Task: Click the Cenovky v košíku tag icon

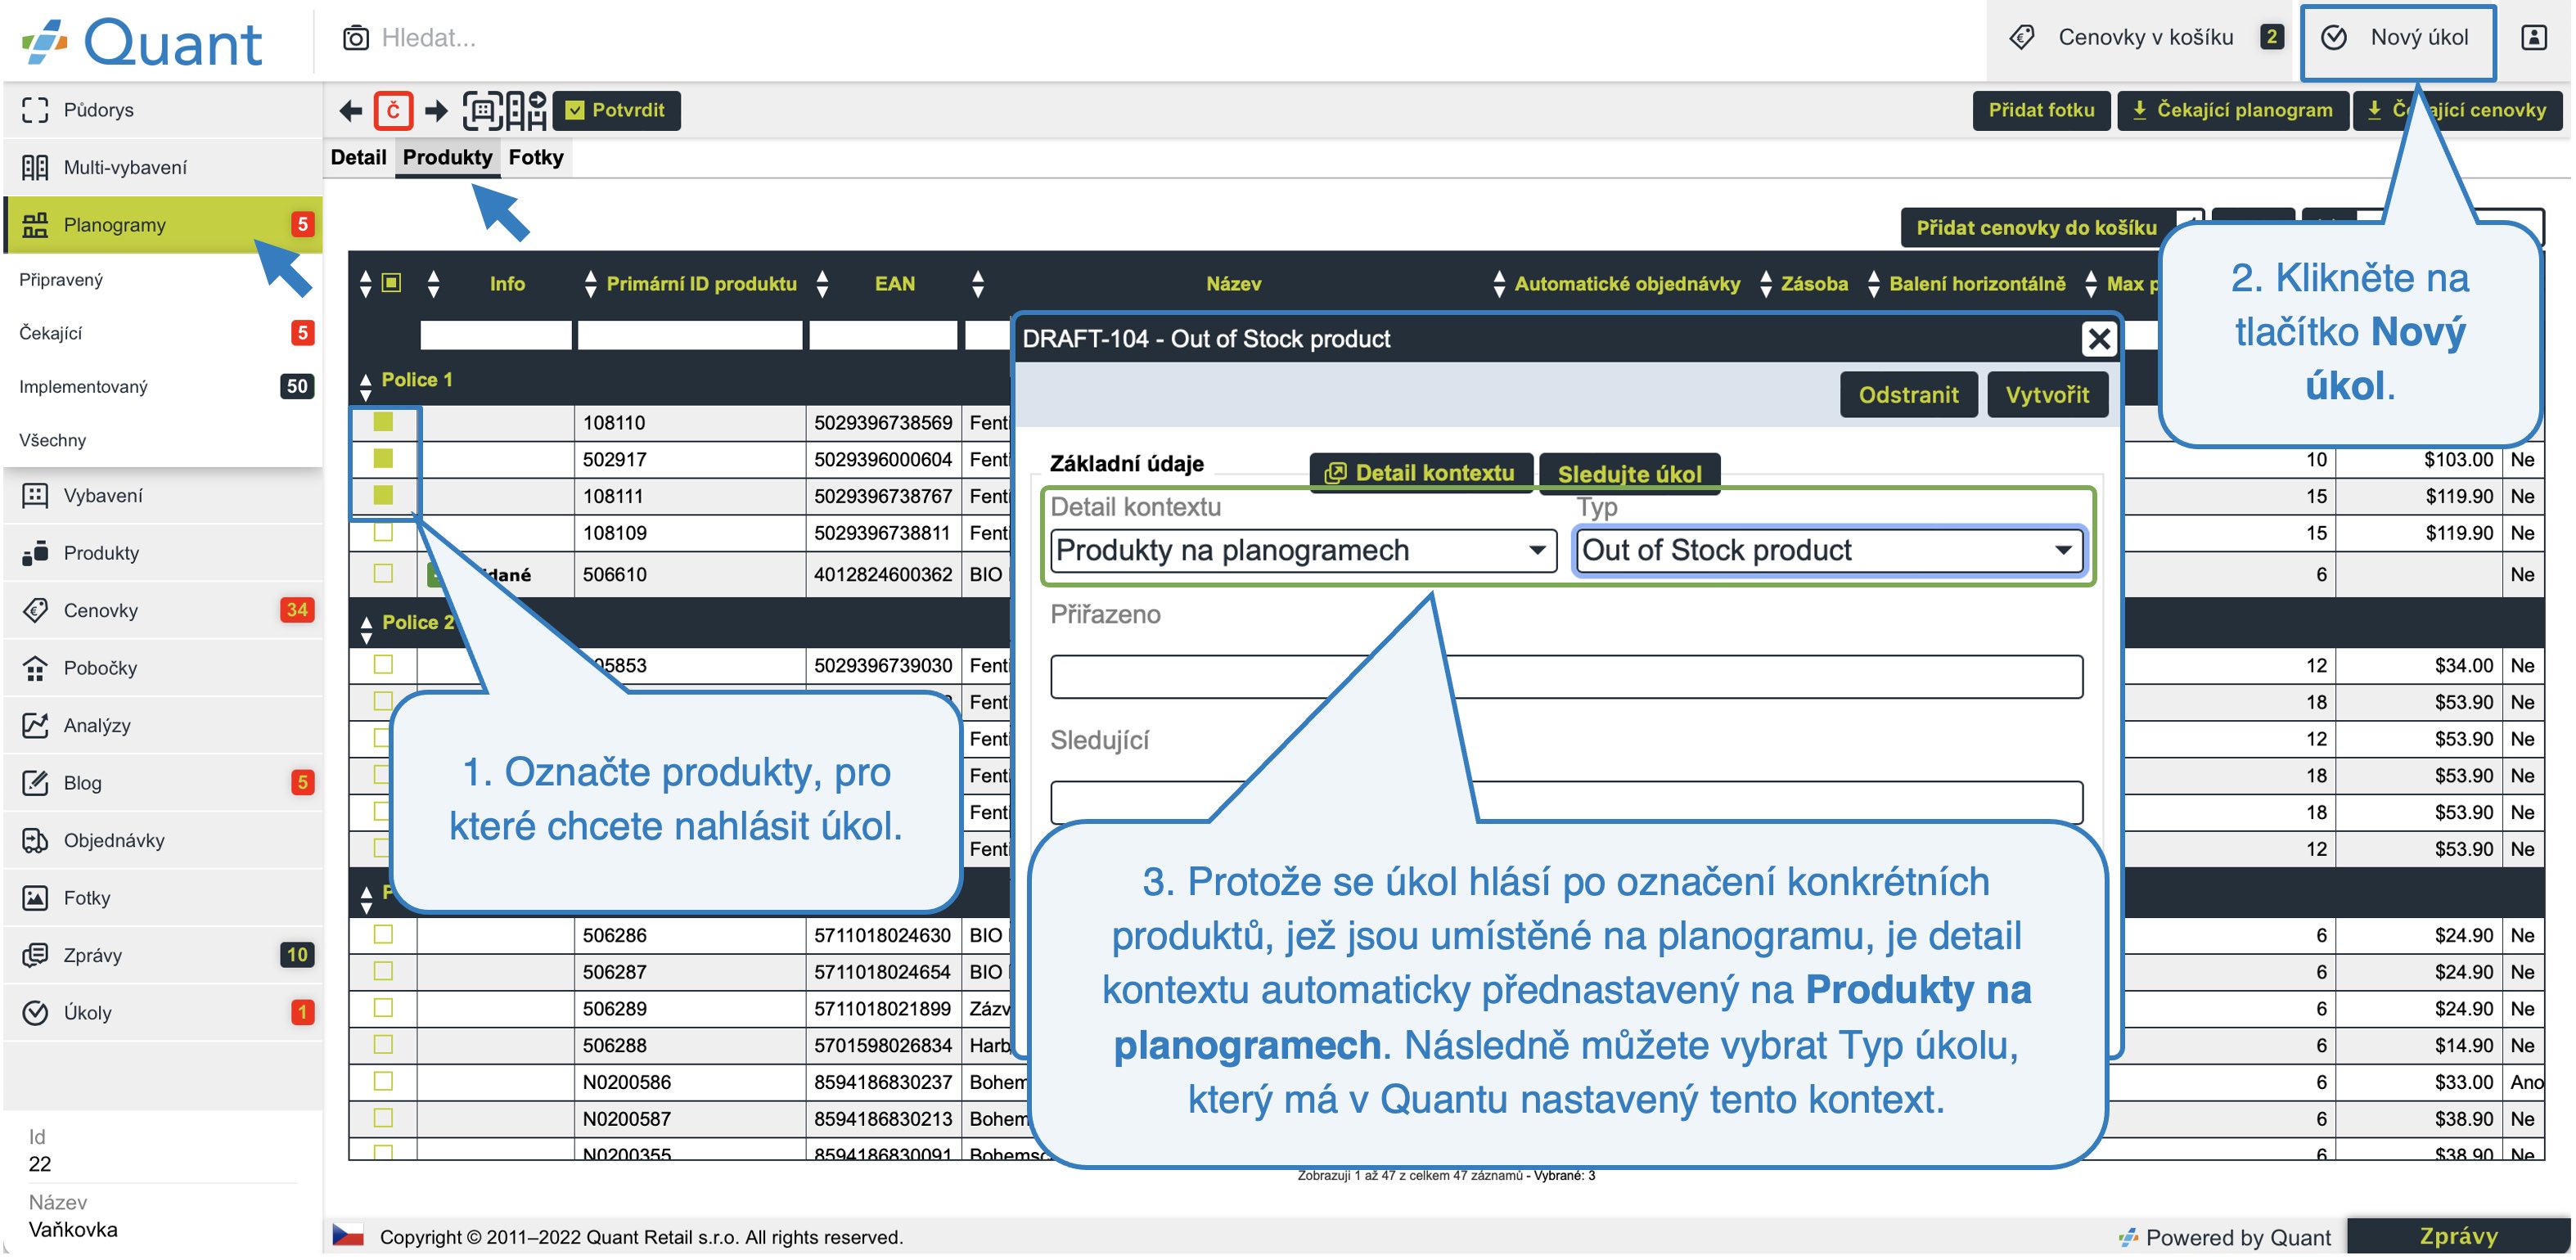Action: 2021,38
